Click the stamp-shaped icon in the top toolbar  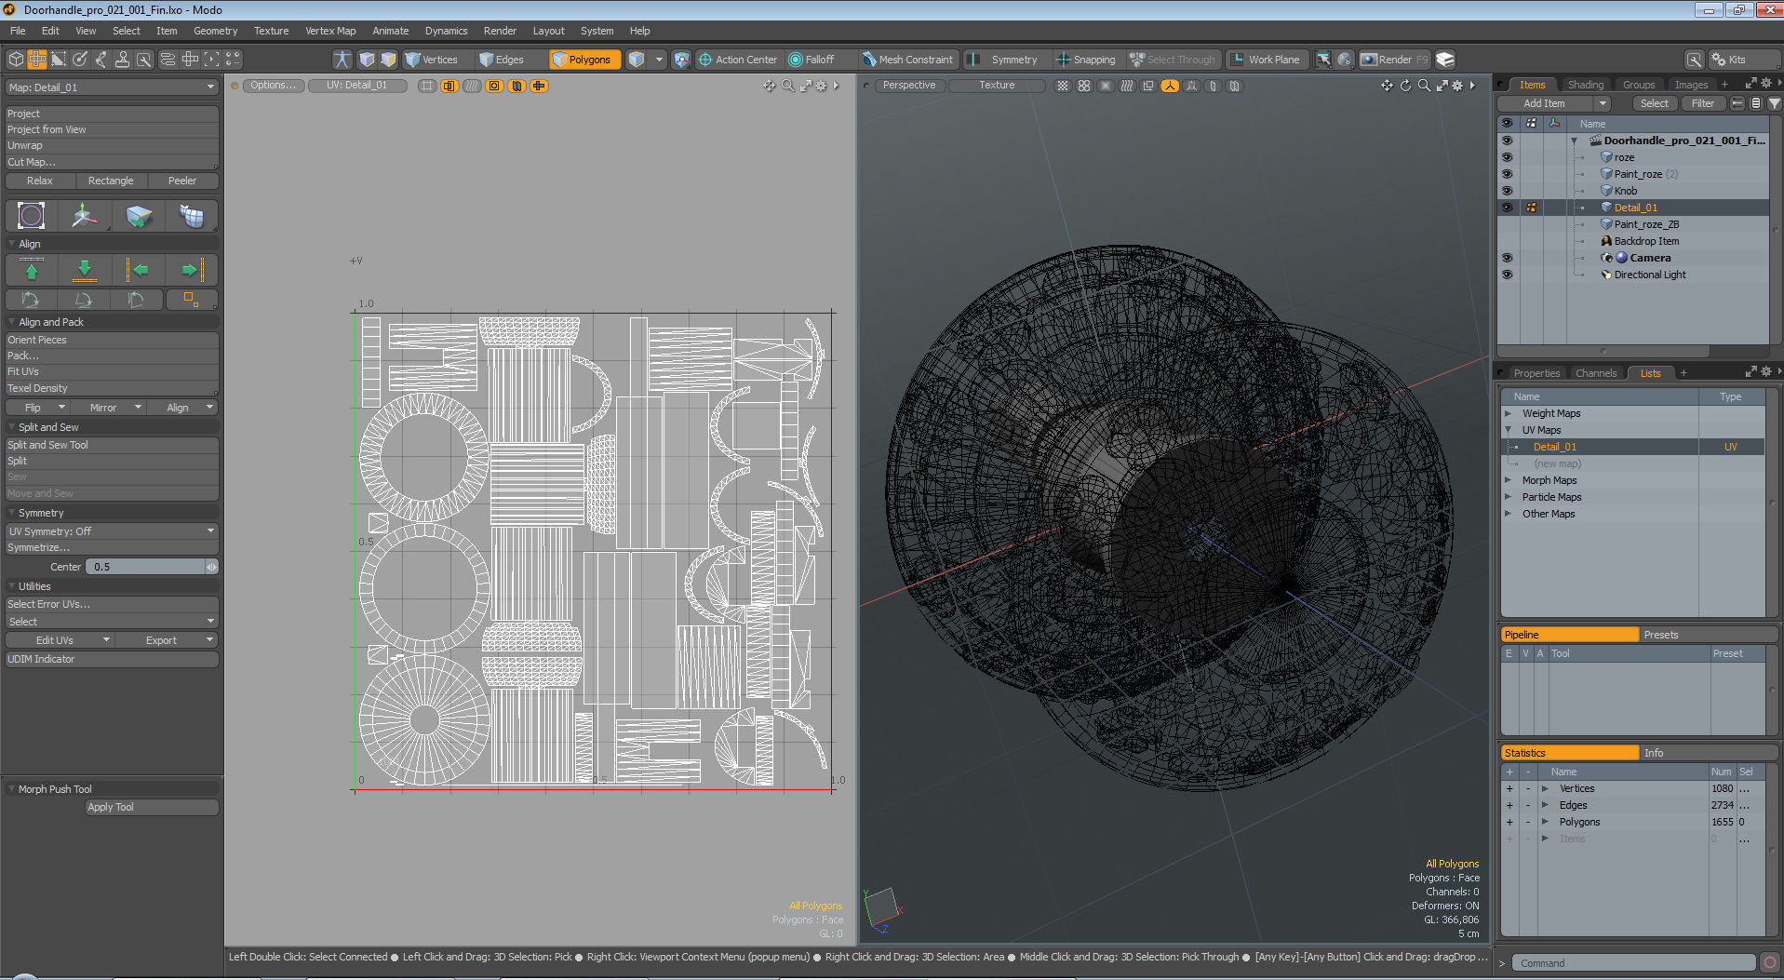[122, 60]
